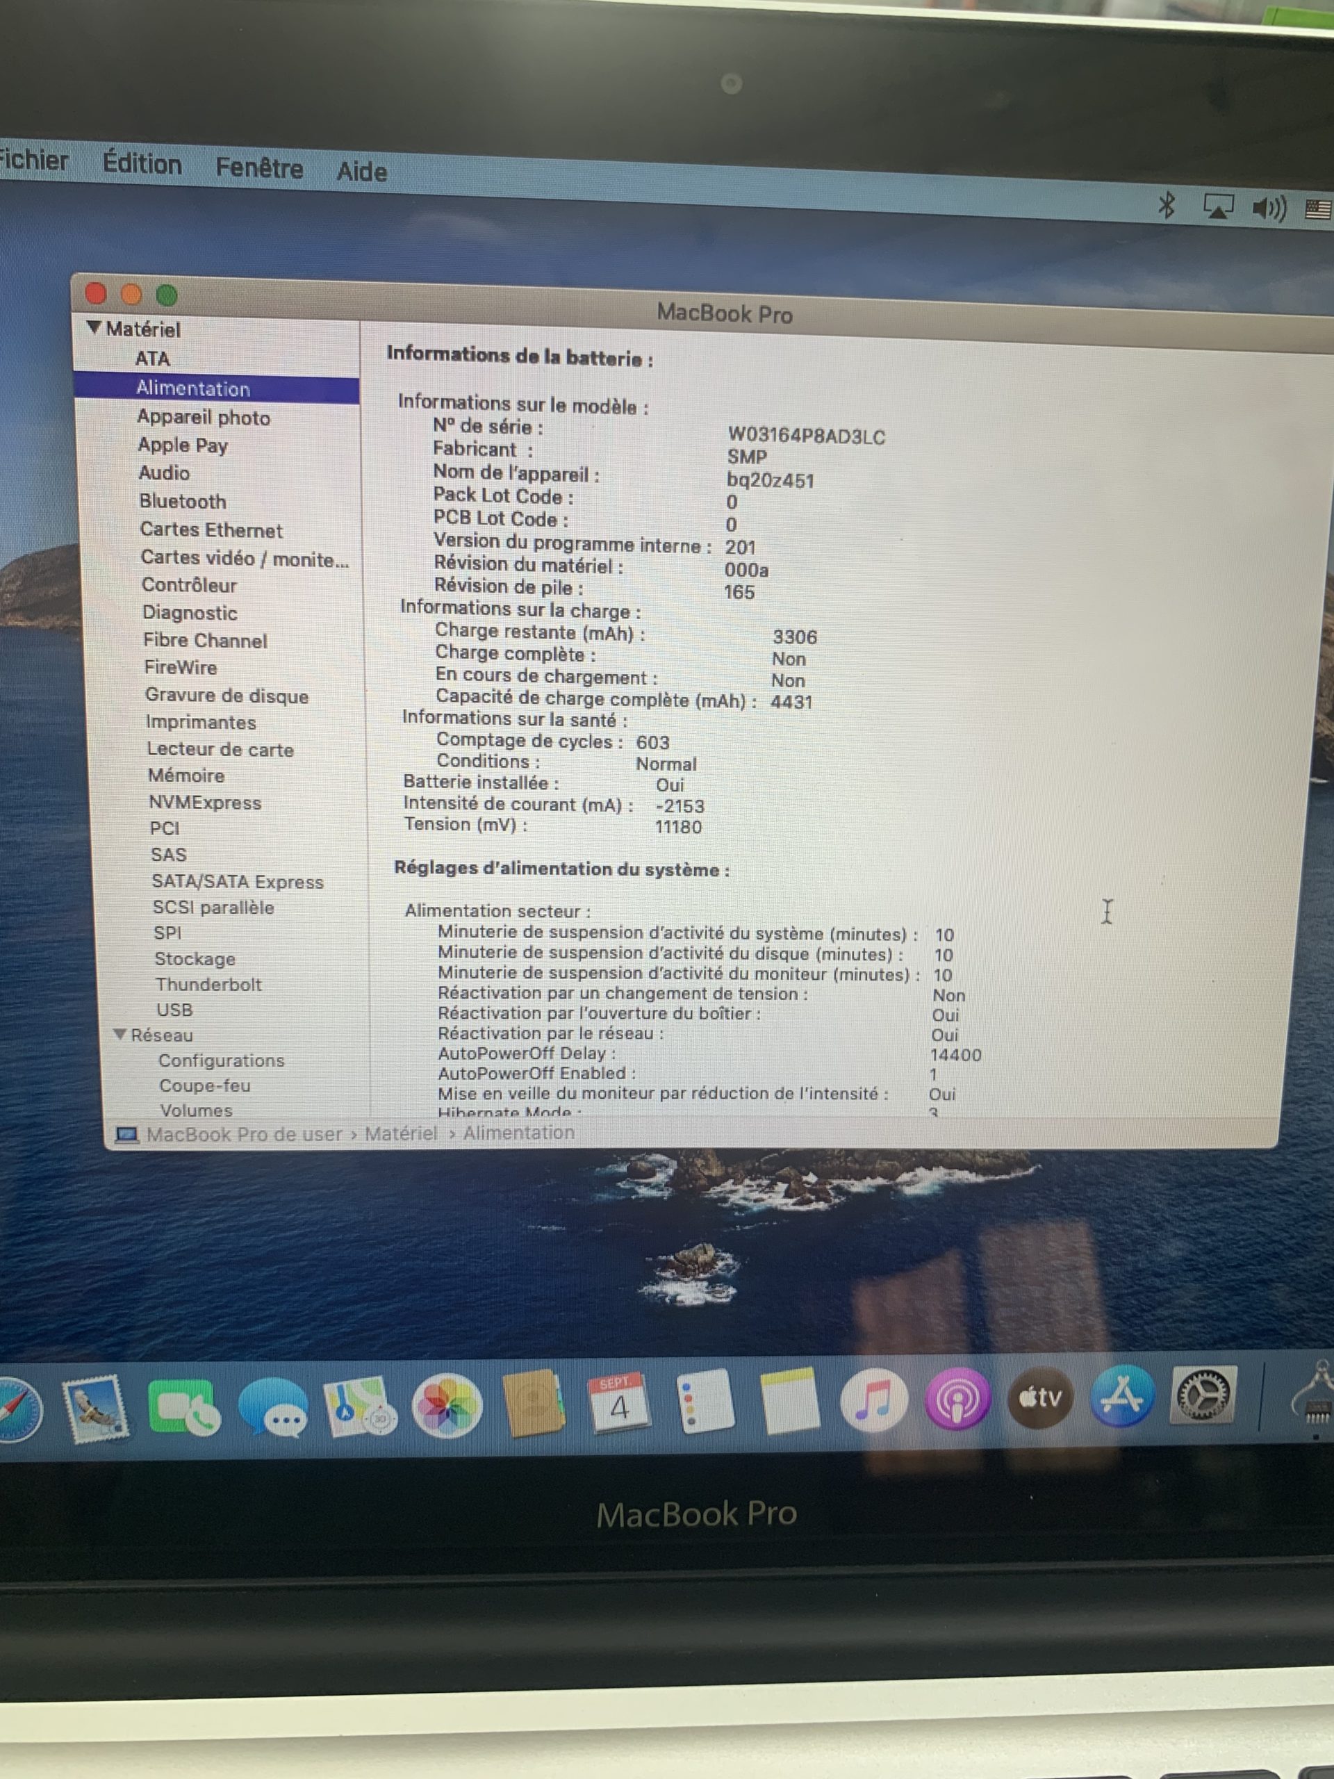Open AirPlay display menu bar icon
The height and width of the screenshot is (1779, 1334).
(x=1217, y=206)
